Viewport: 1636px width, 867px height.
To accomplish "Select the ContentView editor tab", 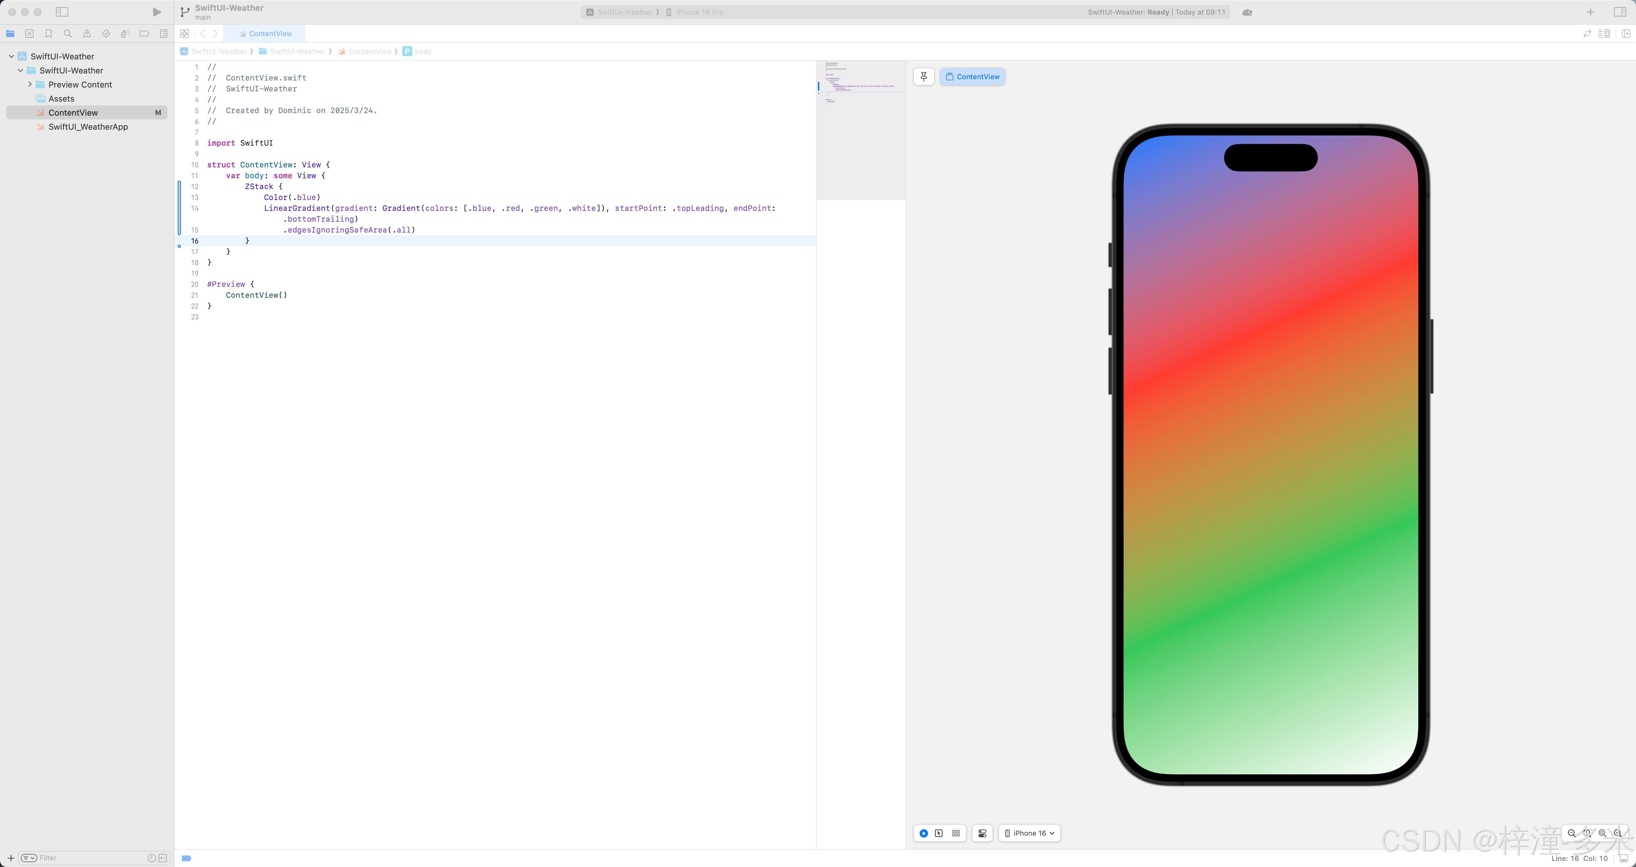I will [265, 34].
